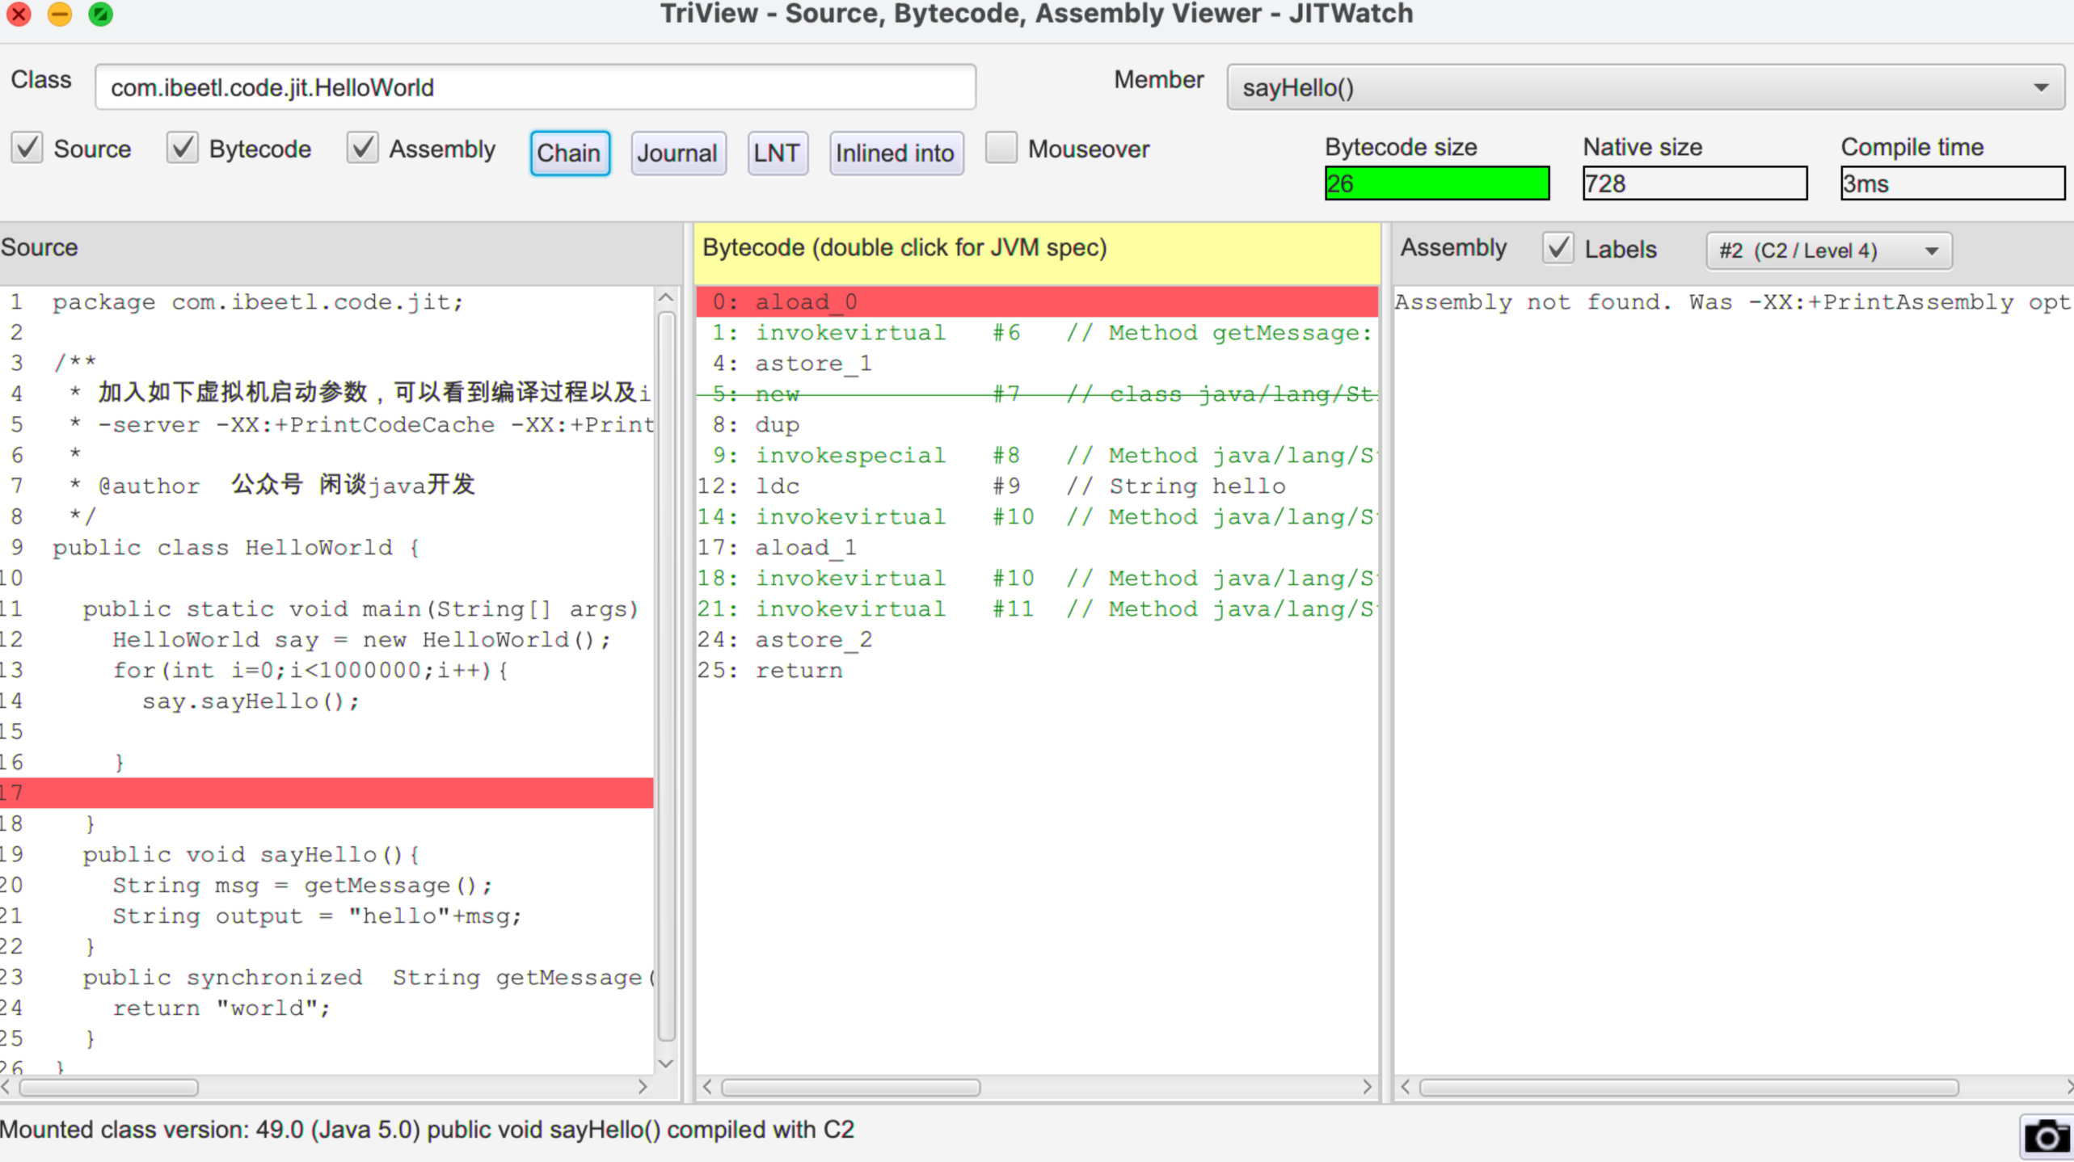Click the scroll-right arrow in the Source pane

(x=643, y=1087)
